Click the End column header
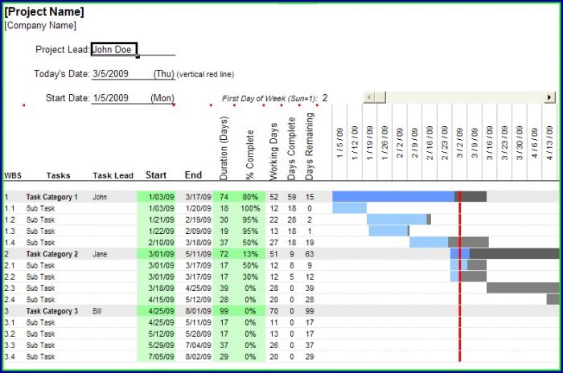The width and height of the screenshot is (563, 373). (193, 174)
